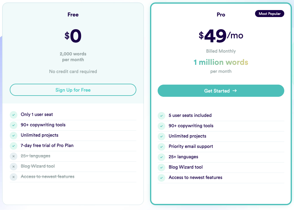Screen dimensions: 294x210
Task: Click Unlimited projects in the Free plan list
Action: (40, 135)
